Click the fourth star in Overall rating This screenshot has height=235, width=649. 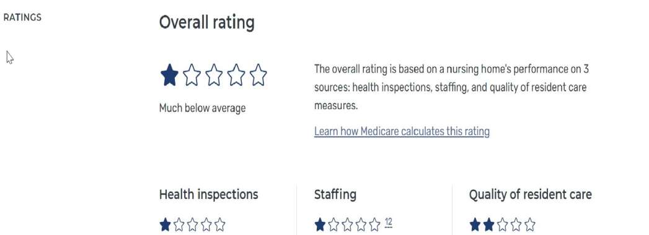click(236, 75)
